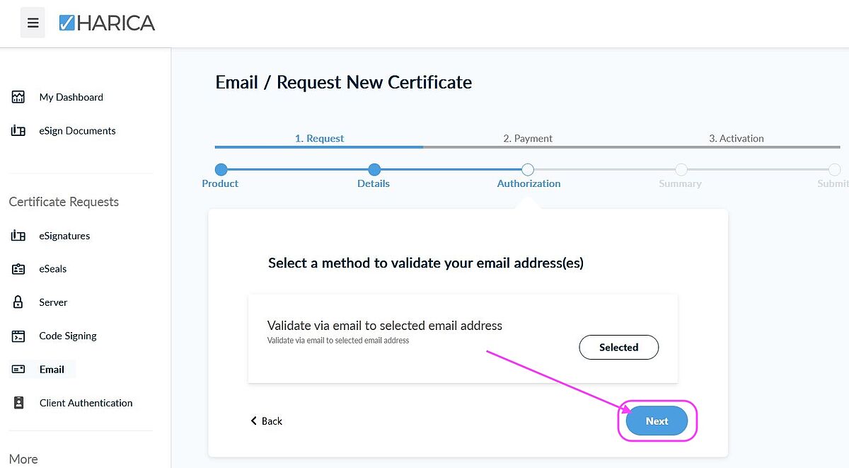This screenshot has height=468, width=849.
Task: Jump to the Details step circle
Action: (374, 169)
